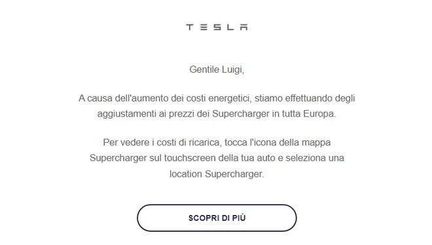Click 'prezzi dei Supercharger' in the first paragraph
Screen dimensions: 432x245
point(219,114)
